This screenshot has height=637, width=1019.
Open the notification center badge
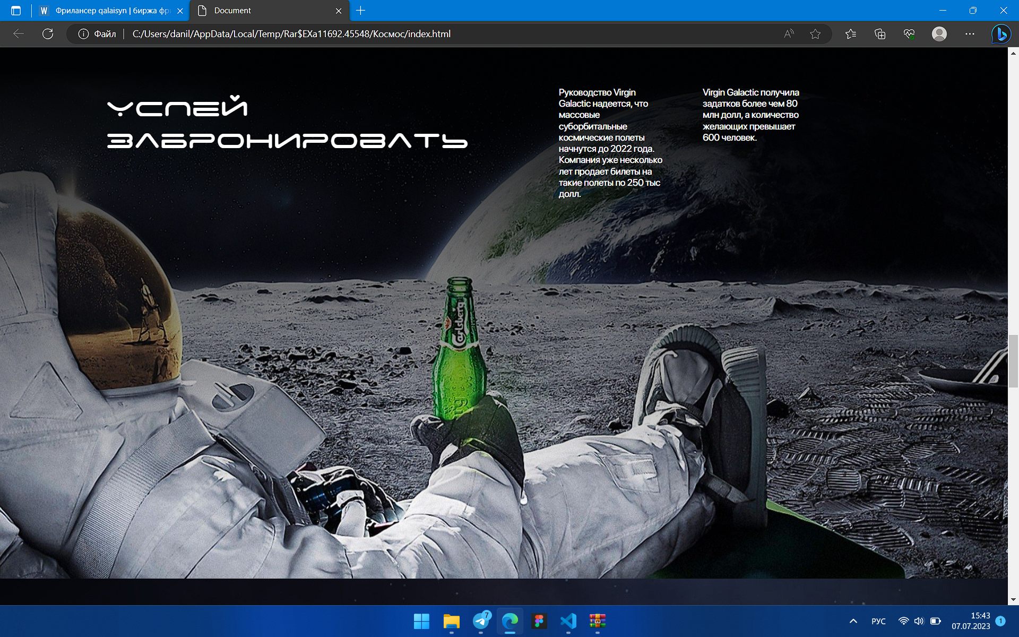click(x=1000, y=621)
